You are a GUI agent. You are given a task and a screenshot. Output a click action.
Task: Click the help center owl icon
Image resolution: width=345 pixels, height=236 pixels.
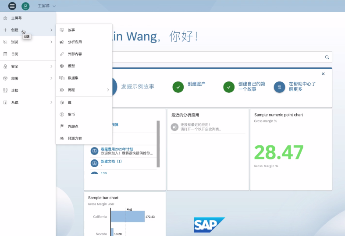pyautogui.click(x=279, y=87)
